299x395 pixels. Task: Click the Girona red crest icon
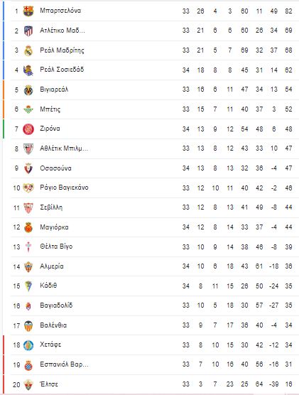[x=28, y=129]
